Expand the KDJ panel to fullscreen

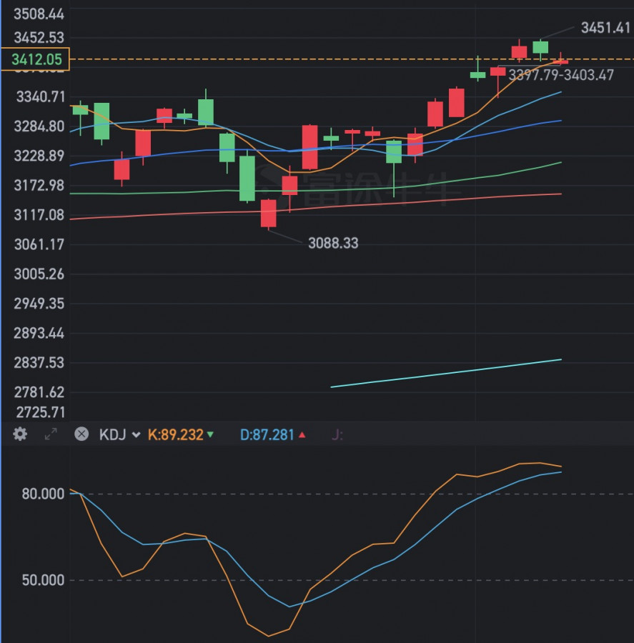(x=51, y=434)
